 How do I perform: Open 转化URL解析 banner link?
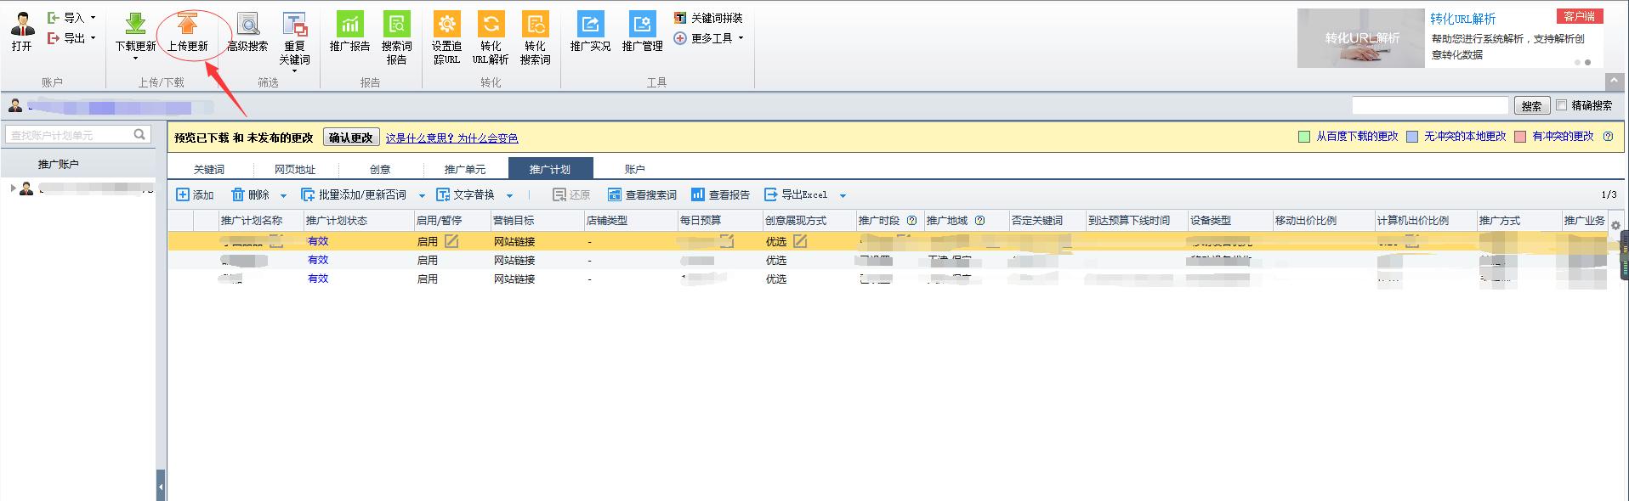[1462, 19]
